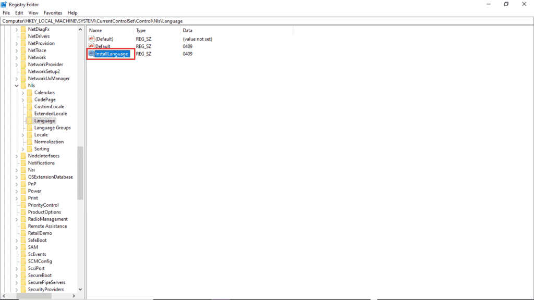The height and width of the screenshot is (300, 534).
Task: Select the ProductOptions key
Action: coord(44,212)
